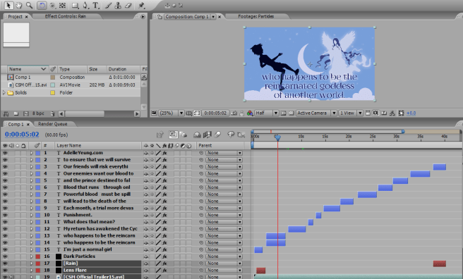Viewport: 463px width, 279px height.
Task: Click the red label swatch of [Rain] layer
Action: click(38, 263)
